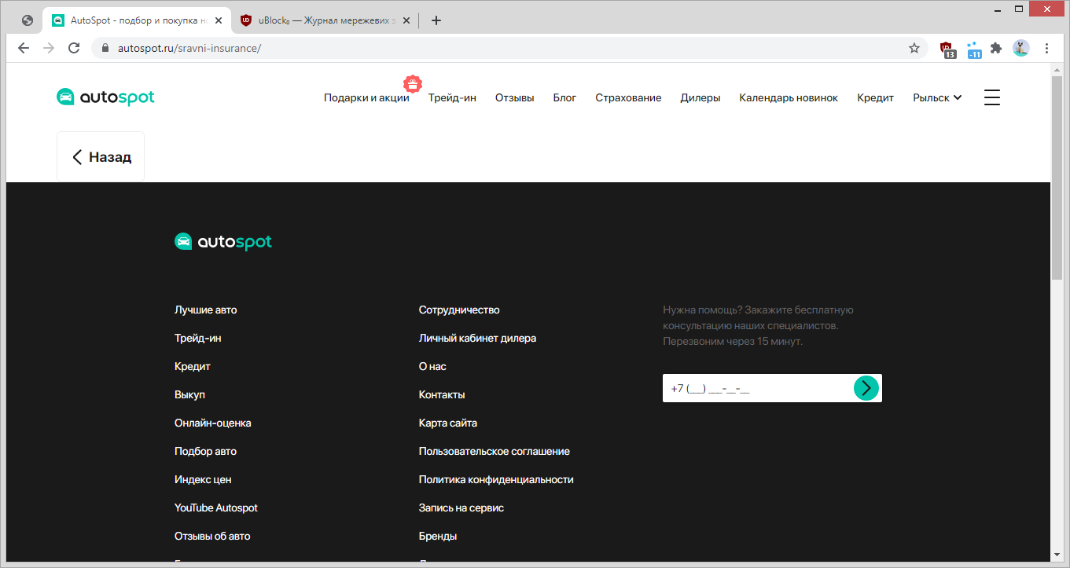Viewport: 1070px width, 568px height.
Task: Click the Autospot logo in the footer
Action: (x=222, y=240)
